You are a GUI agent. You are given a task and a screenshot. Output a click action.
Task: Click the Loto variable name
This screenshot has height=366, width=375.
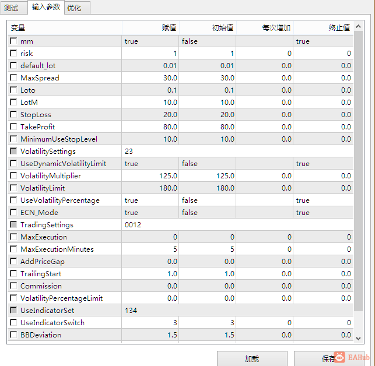click(28, 90)
